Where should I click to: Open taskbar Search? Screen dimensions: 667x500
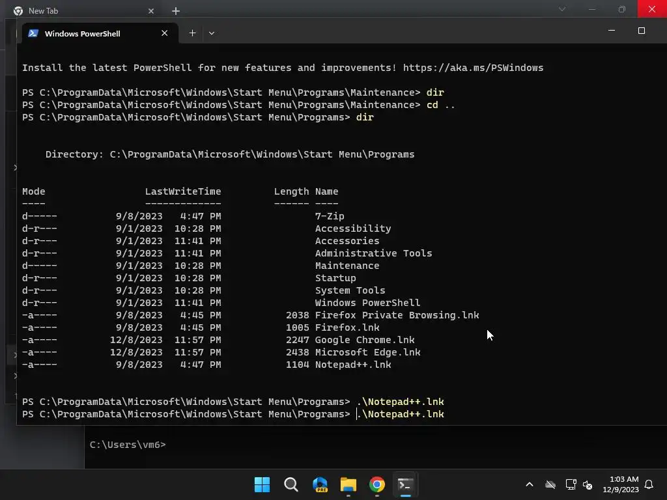point(291,484)
